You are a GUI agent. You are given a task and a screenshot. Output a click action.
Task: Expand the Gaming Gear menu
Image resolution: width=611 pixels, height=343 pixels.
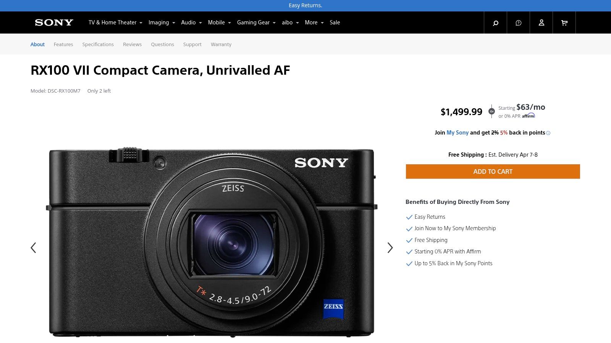(x=256, y=22)
